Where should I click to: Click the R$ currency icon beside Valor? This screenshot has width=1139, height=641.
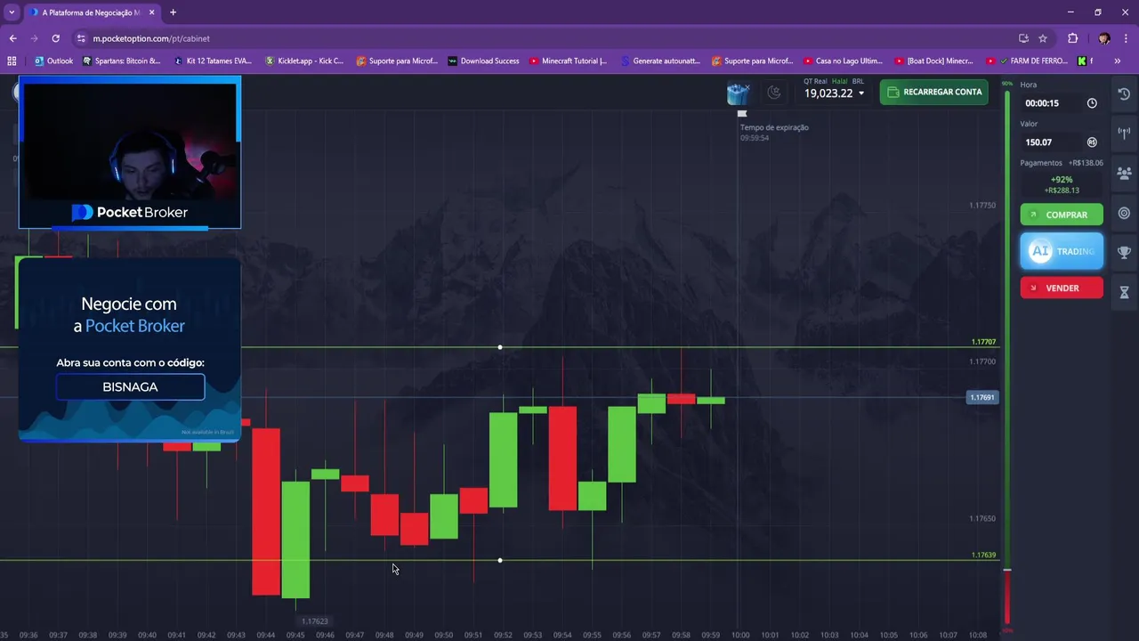click(x=1092, y=142)
